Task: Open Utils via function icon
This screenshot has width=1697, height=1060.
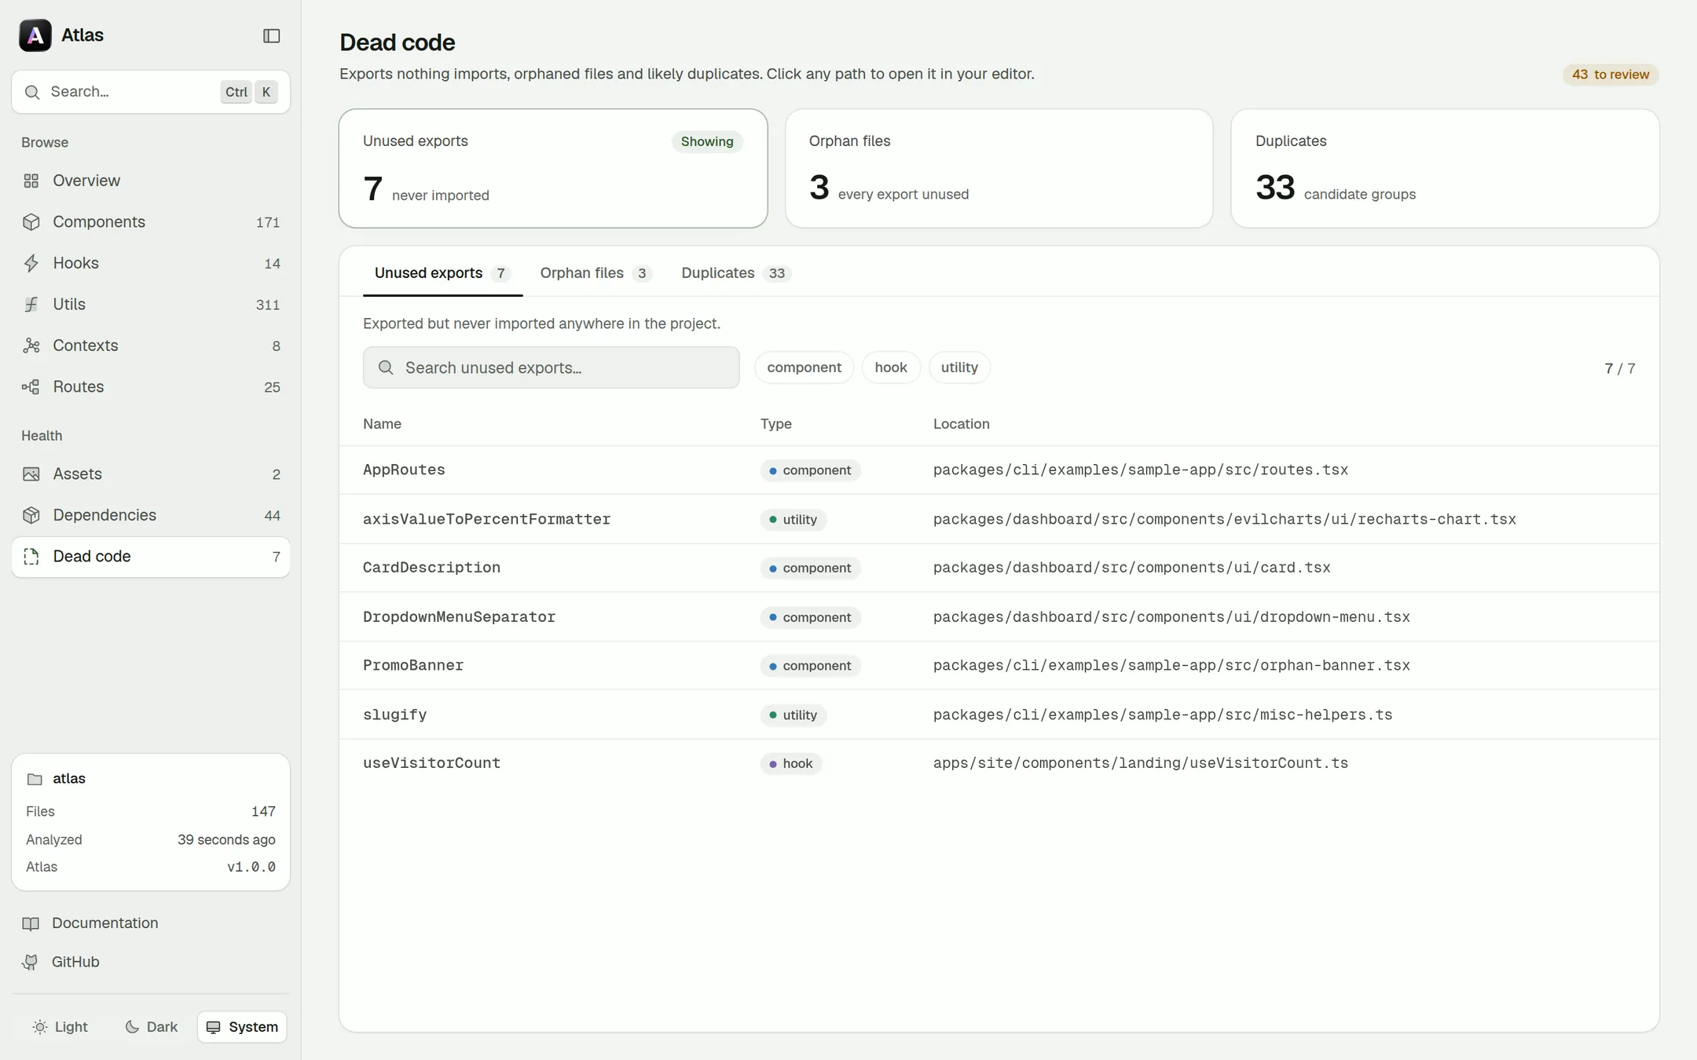Action: [31, 305]
